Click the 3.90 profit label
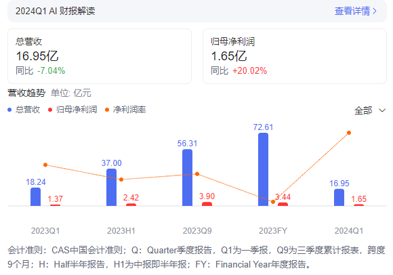 207,196
